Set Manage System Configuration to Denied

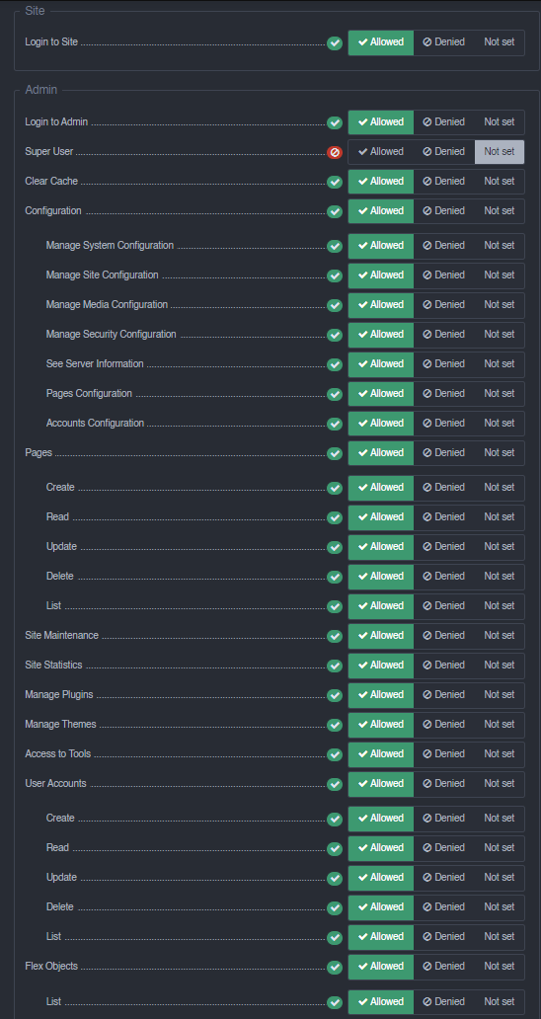click(444, 246)
